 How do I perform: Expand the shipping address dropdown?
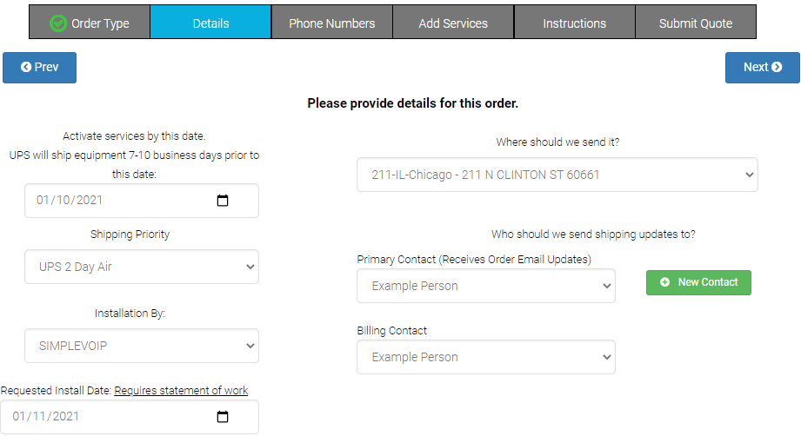coord(557,175)
